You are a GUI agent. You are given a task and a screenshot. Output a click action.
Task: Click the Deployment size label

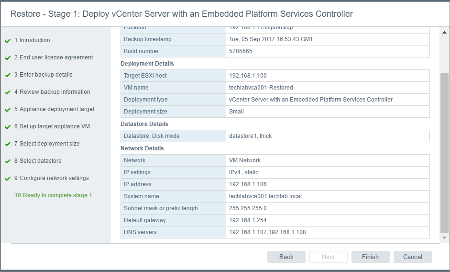coord(145,112)
